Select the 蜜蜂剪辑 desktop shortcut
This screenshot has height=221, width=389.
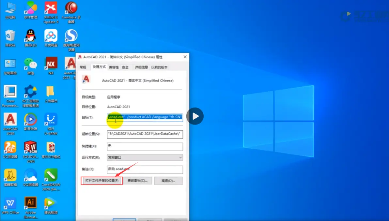pyautogui.click(x=10, y=178)
